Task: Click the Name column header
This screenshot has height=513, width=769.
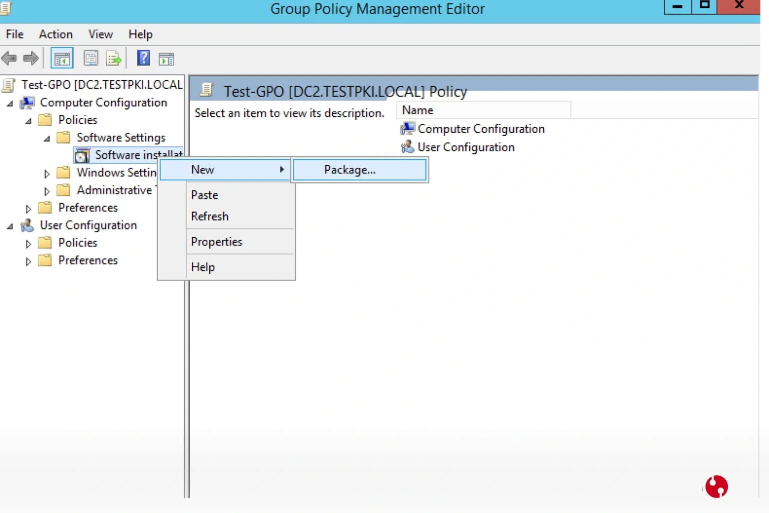Action: pos(484,110)
